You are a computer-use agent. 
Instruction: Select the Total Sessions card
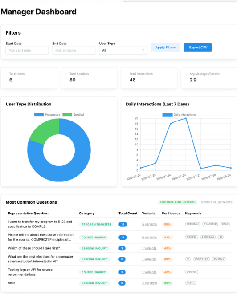coord(89,78)
